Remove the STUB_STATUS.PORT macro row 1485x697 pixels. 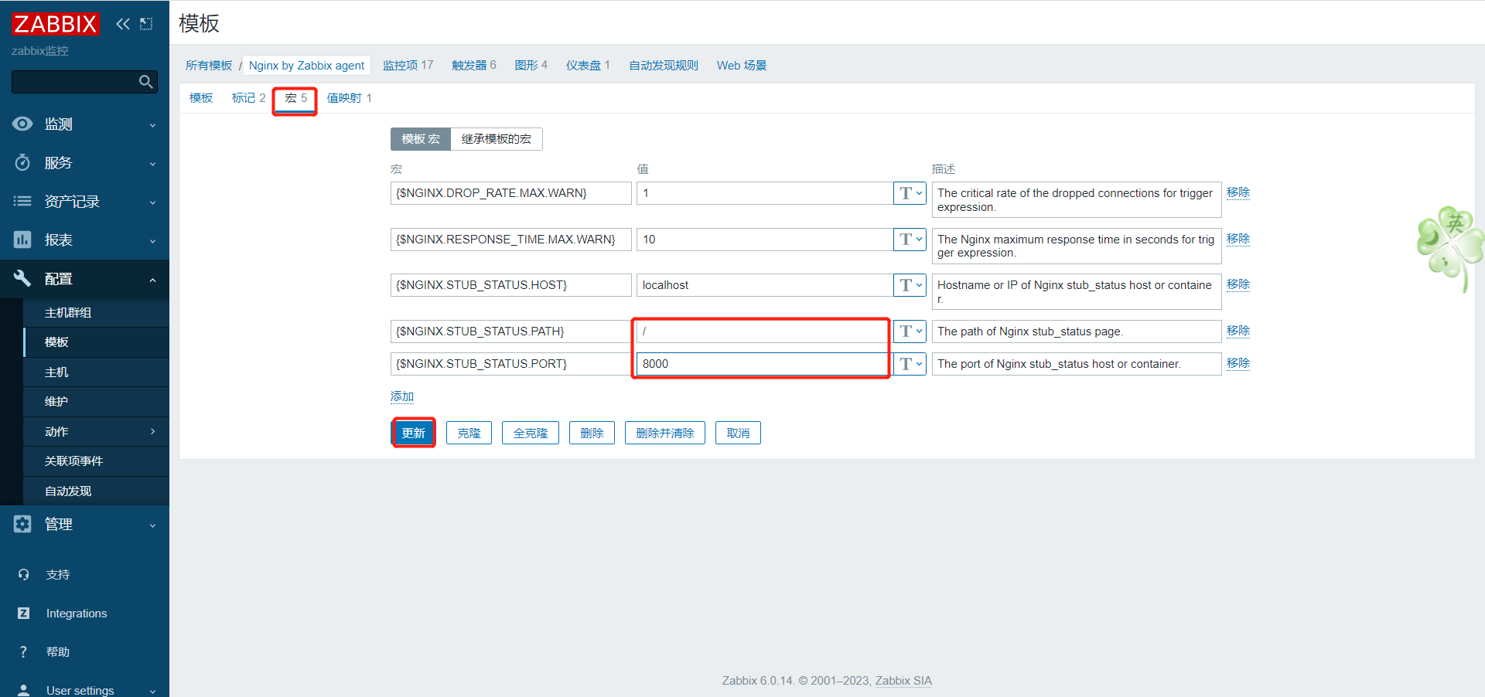pos(1238,363)
